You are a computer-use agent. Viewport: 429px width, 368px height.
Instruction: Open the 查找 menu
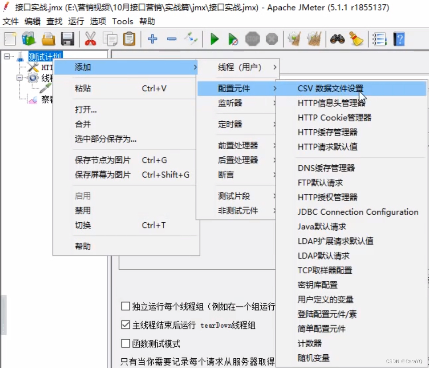tap(54, 21)
